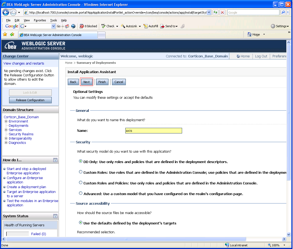Viewport: 293px width, 249px height.
Task: Expand the Environment tree node
Action: point(6,121)
